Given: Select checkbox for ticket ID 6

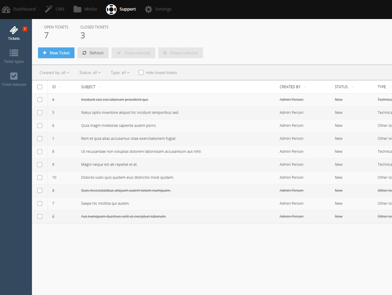Looking at the screenshot, I should coord(40,126).
